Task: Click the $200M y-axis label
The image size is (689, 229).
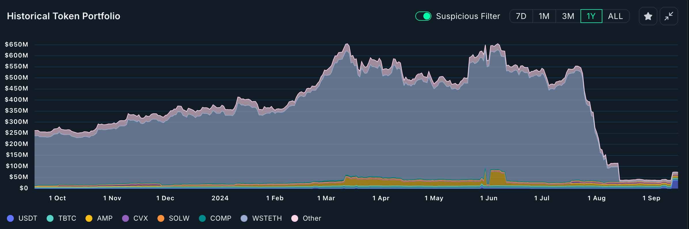Action: tap(16, 144)
